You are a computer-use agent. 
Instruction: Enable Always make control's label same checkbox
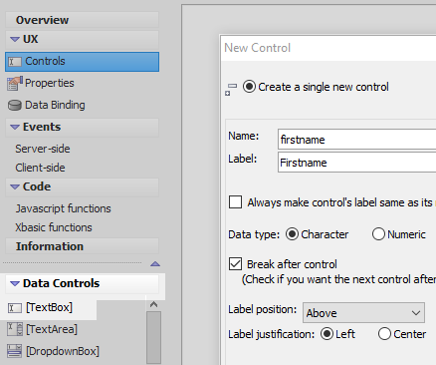click(235, 202)
